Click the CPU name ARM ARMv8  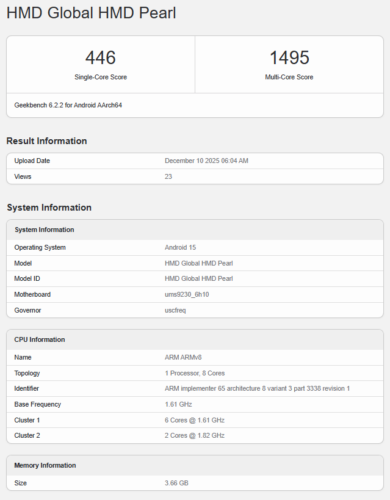coord(184,357)
